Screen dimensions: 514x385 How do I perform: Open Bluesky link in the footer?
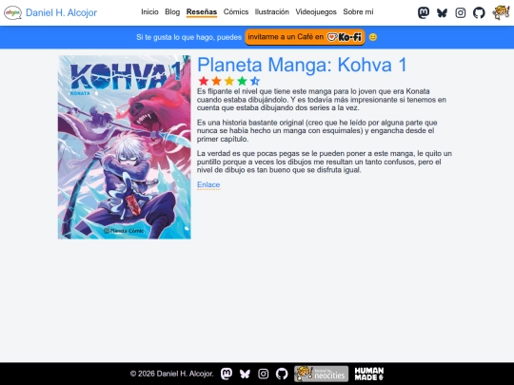click(x=245, y=374)
